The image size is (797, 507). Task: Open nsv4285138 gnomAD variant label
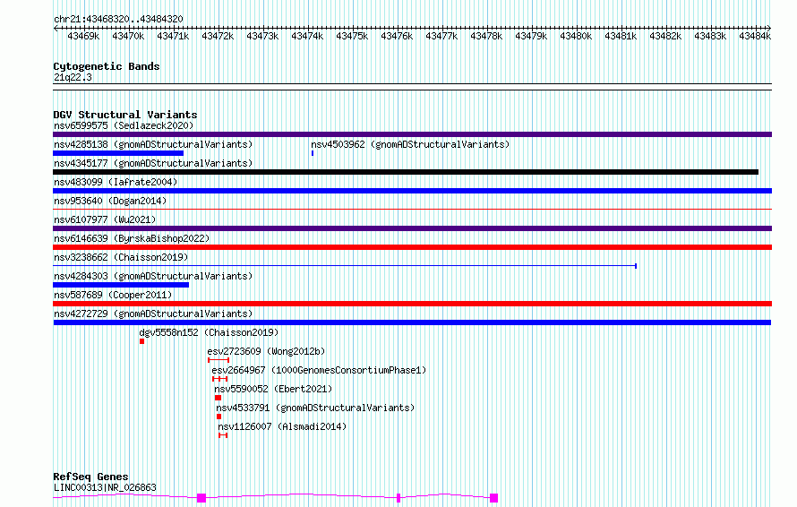pyautogui.click(x=153, y=144)
